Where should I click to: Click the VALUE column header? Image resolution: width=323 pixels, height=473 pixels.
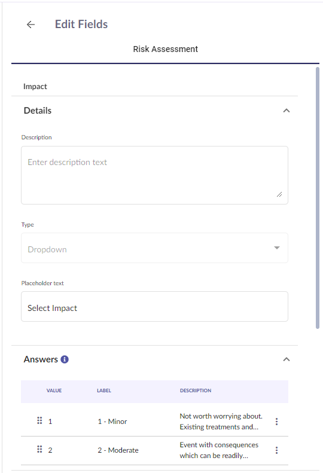pos(54,390)
